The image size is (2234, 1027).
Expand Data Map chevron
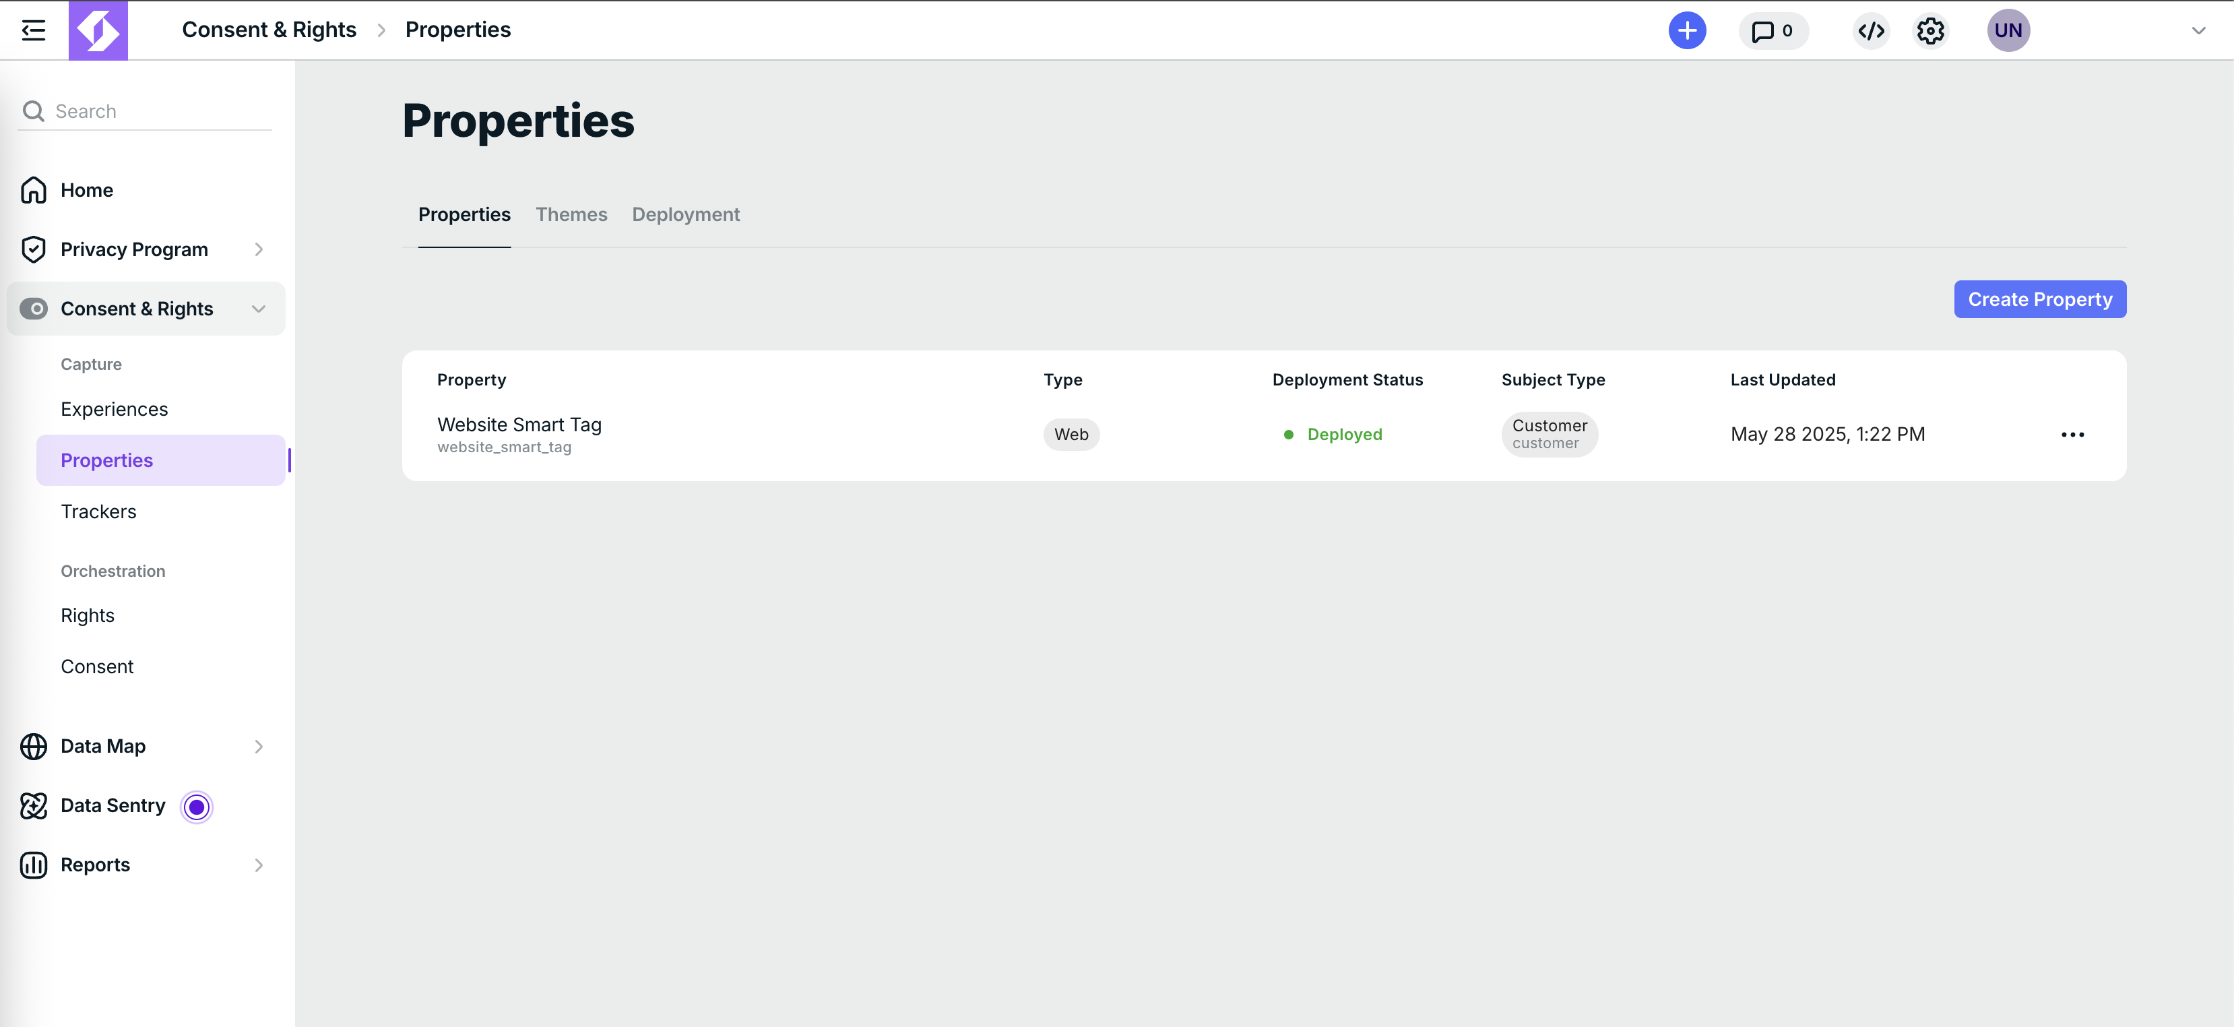click(x=259, y=747)
